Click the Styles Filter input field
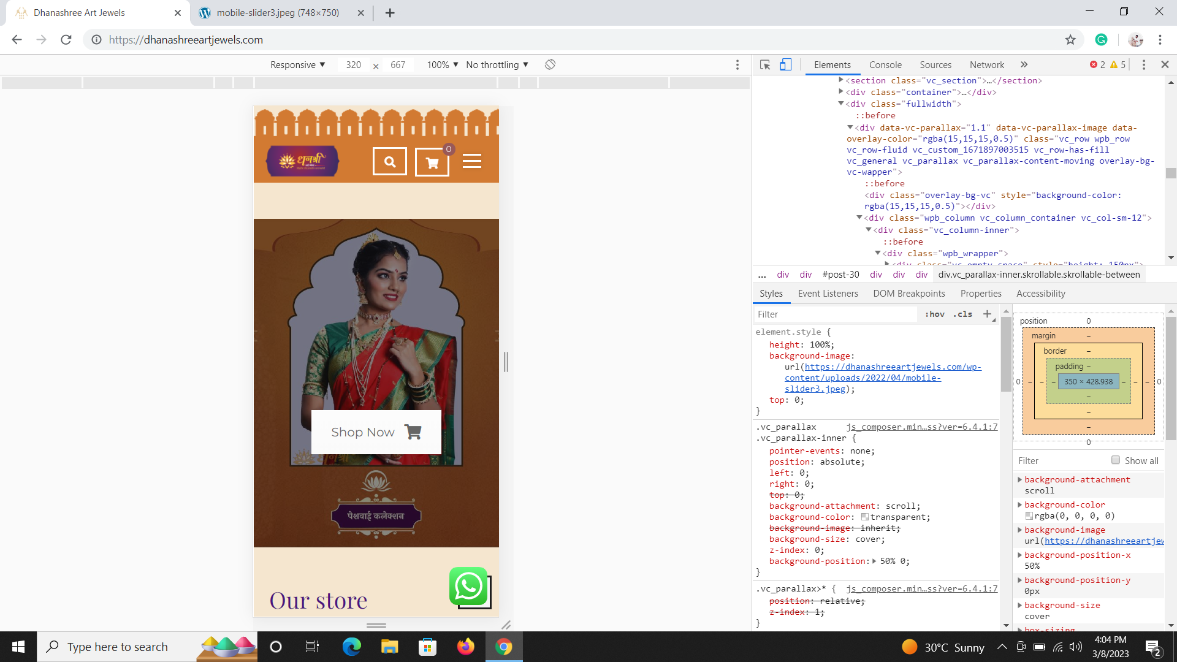This screenshot has width=1177, height=662. click(834, 314)
